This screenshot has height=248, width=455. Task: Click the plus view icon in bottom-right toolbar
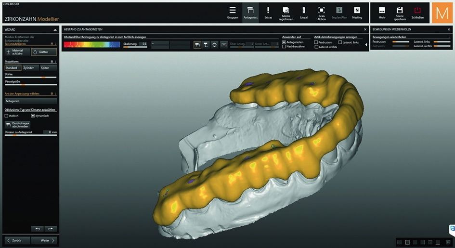(449, 242)
